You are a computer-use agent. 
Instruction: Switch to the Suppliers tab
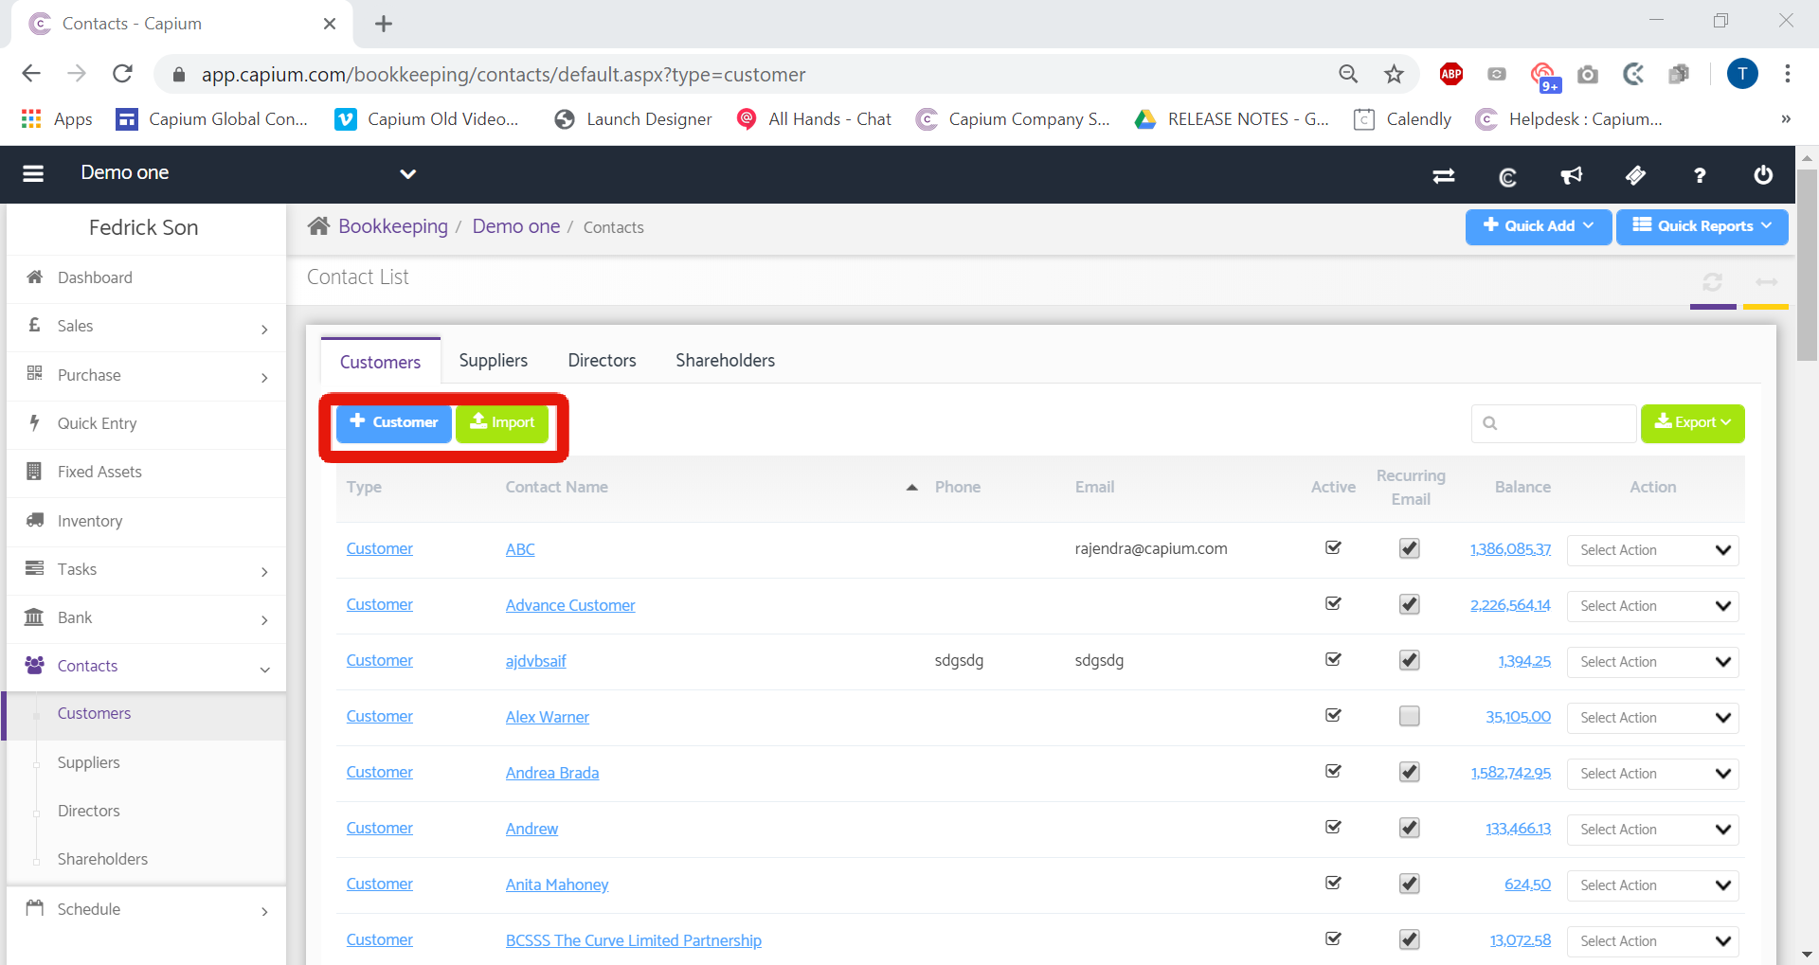[494, 361]
